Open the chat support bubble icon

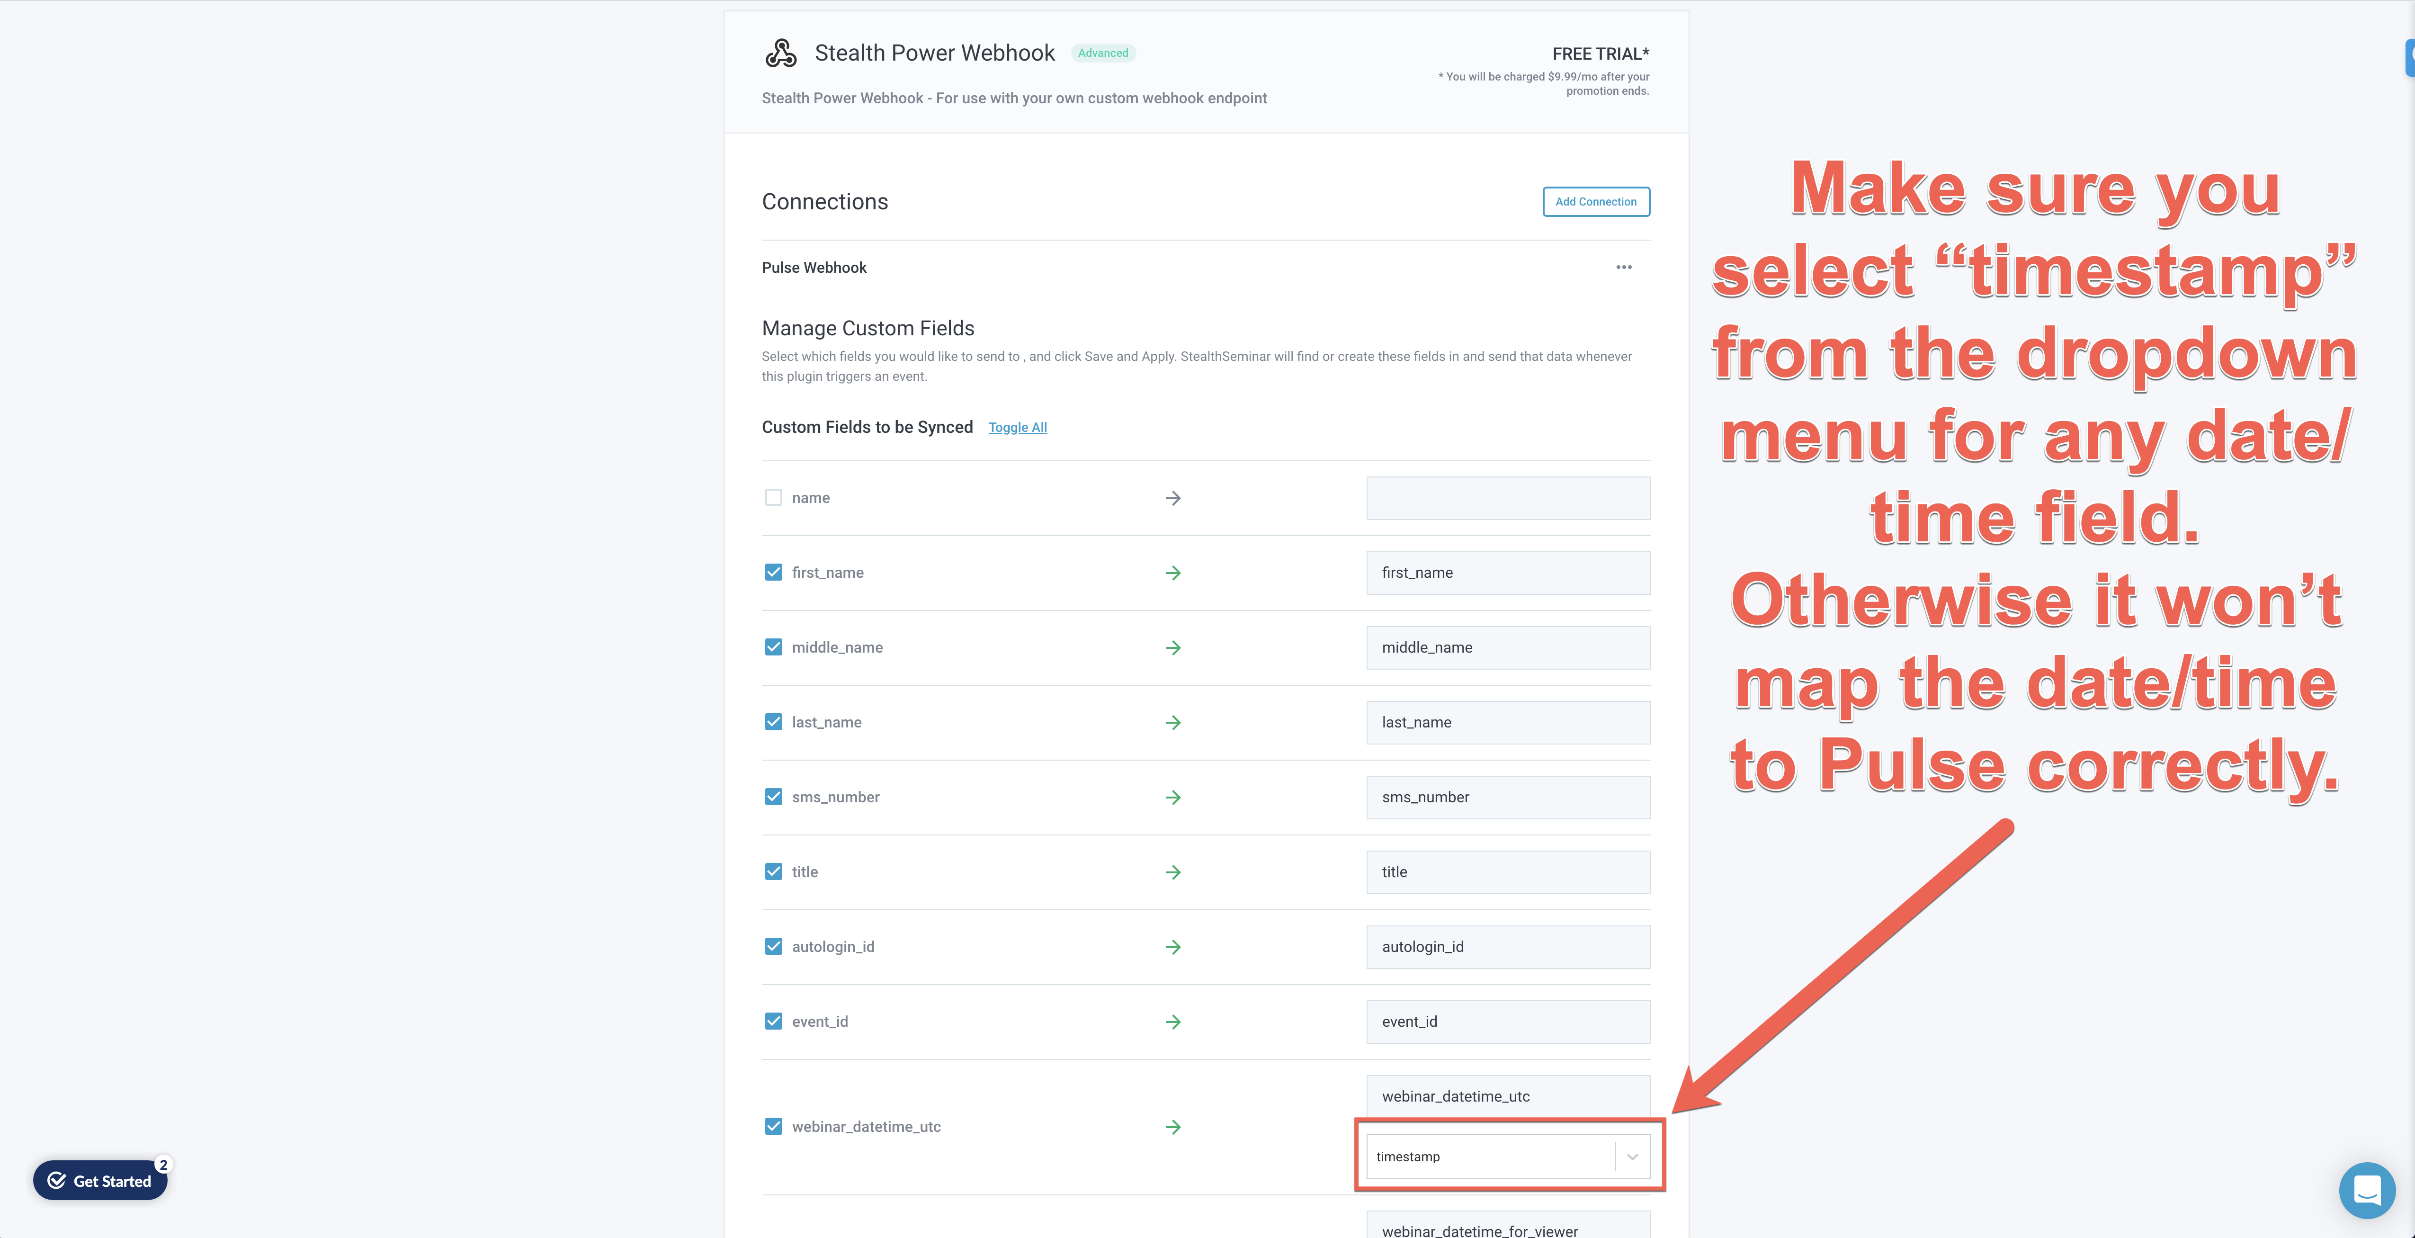click(x=2366, y=1190)
